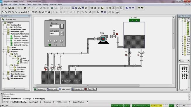The image size is (191, 107).
Task: Collapse the Configuration tree node
Action: [x=4, y=25]
